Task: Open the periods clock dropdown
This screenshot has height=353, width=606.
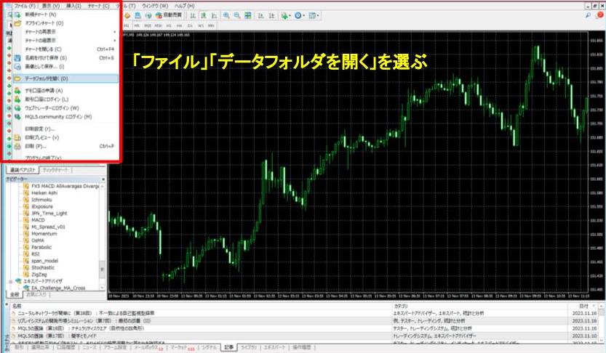Action: (300, 15)
